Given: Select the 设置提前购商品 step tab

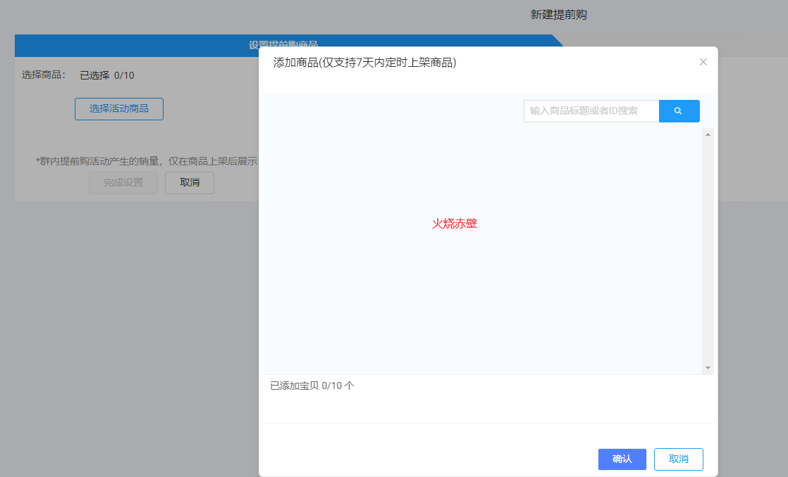Looking at the screenshot, I should [283, 44].
